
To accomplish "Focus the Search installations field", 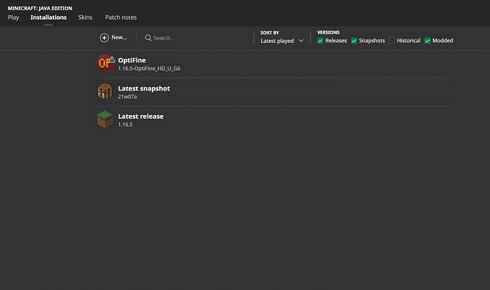I will (x=197, y=38).
